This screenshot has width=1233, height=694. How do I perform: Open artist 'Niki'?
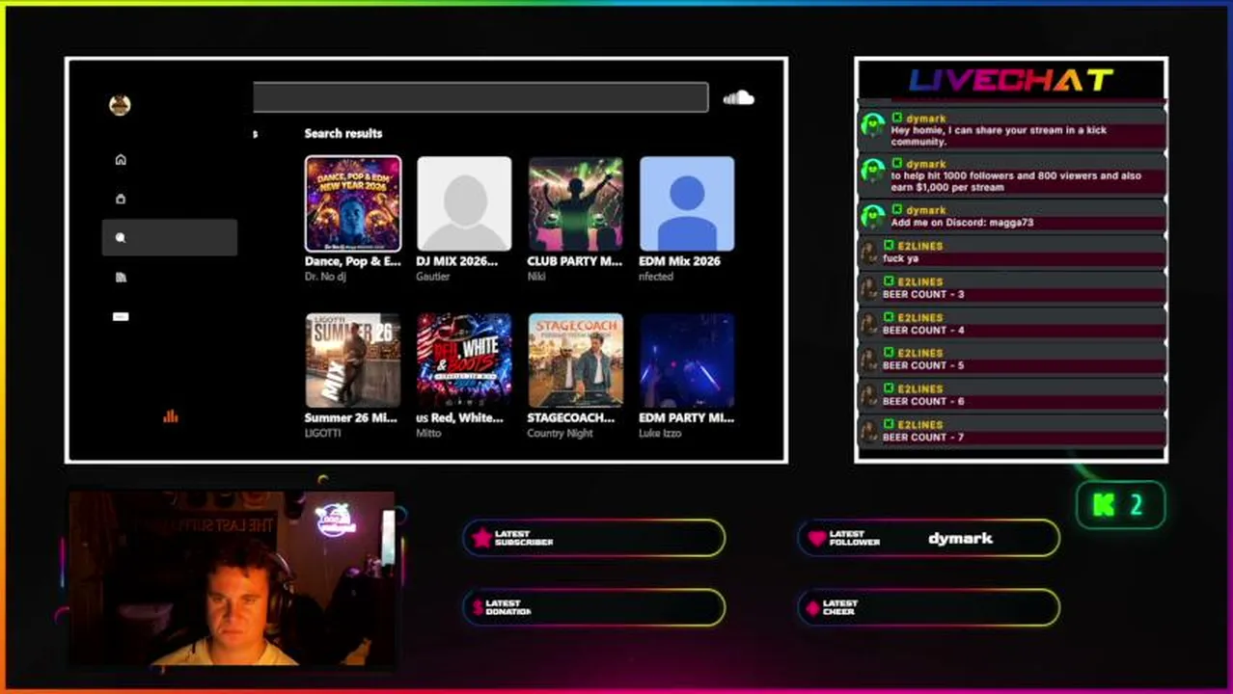(x=536, y=277)
